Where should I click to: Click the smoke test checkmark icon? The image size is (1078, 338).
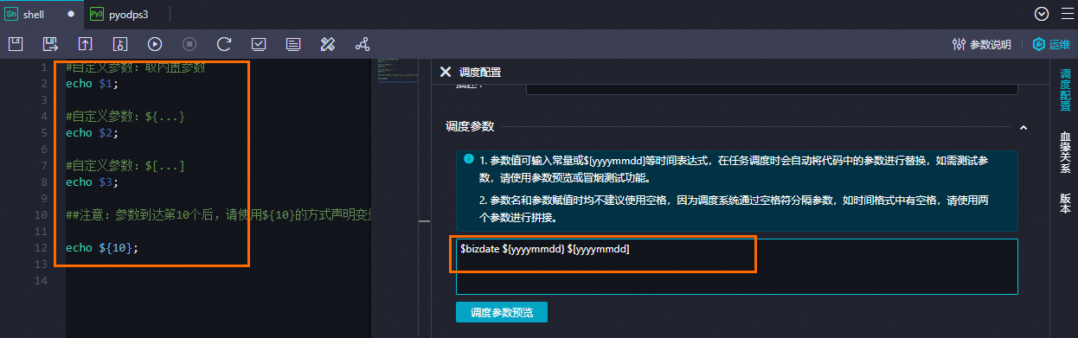(x=259, y=43)
